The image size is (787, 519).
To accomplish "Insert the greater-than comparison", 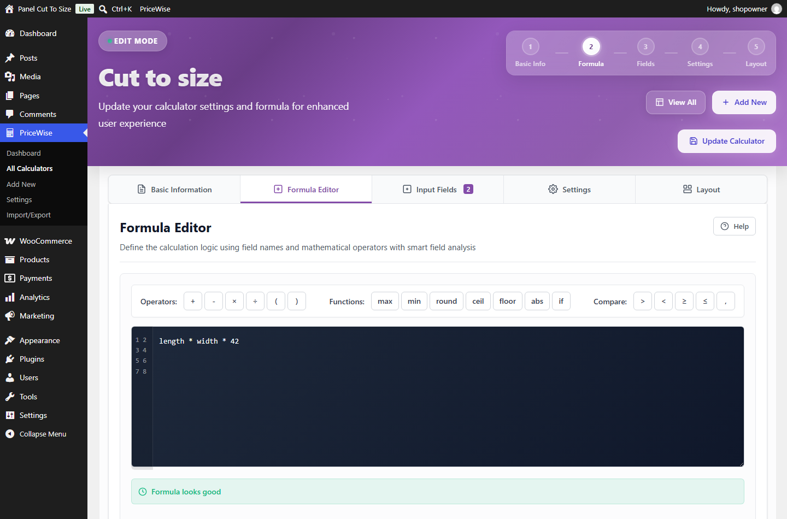I will tap(643, 301).
